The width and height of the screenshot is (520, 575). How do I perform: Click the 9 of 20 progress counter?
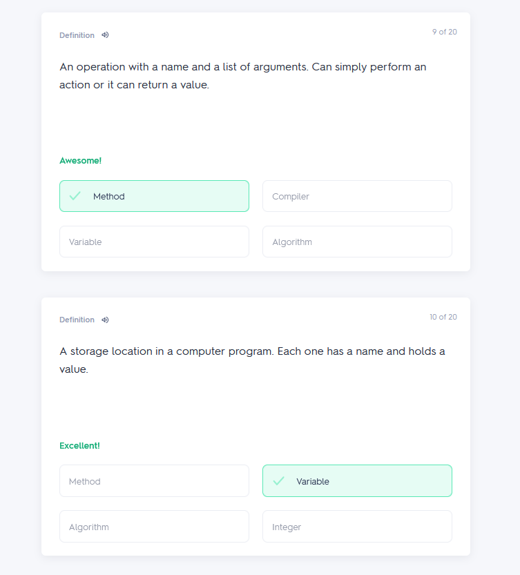[x=445, y=32]
